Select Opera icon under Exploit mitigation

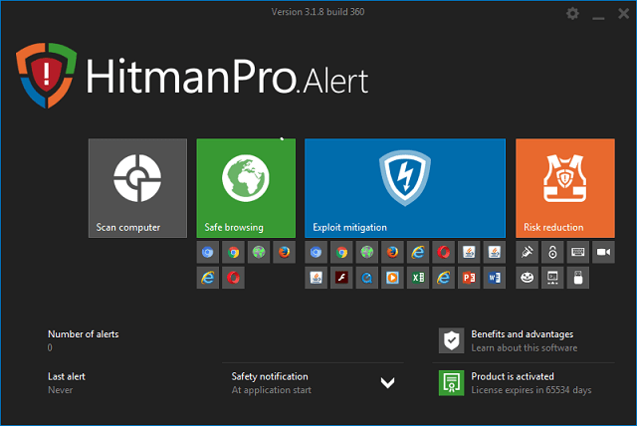tap(444, 252)
